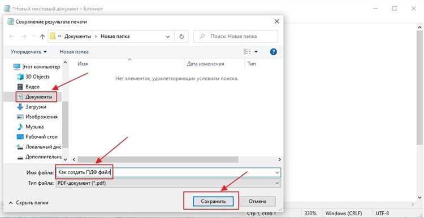Click the 3D Objects folder icon
Screen dimensions: 424x218
click(20, 77)
